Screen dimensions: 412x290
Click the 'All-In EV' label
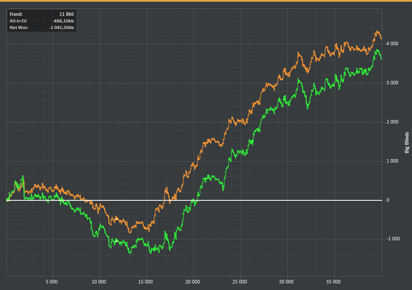[18, 21]
